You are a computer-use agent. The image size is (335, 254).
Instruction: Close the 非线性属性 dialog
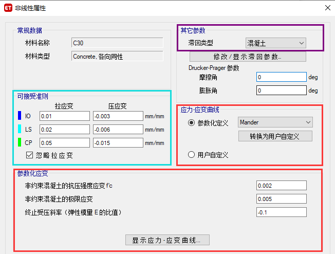pos(327,8)
